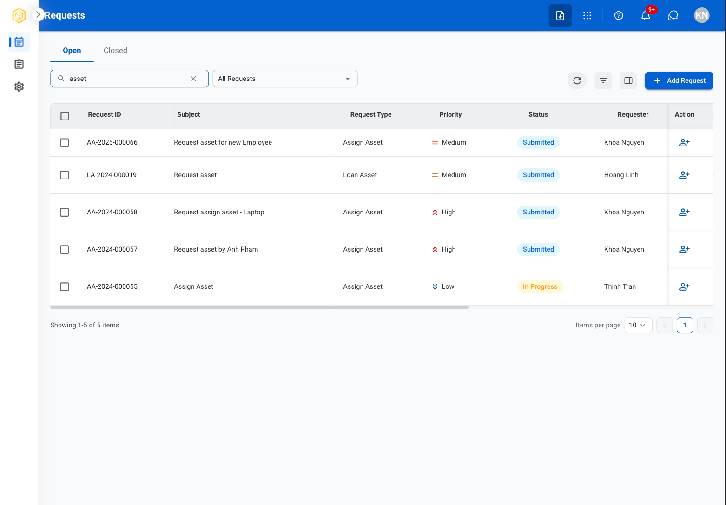Open the All Requests dropdown
Image resolution: width=726 pixels, height=505 pixels.
(x=285, y=79)
